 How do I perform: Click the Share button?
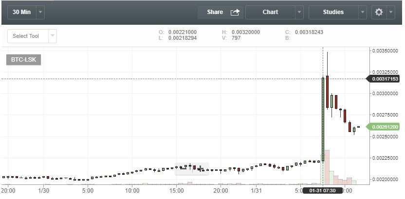221,12
